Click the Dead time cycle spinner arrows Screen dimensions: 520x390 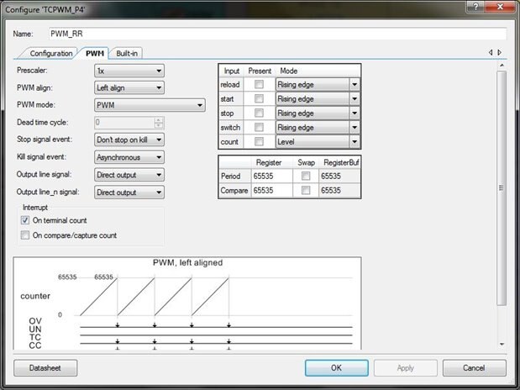tap(159, 122)
